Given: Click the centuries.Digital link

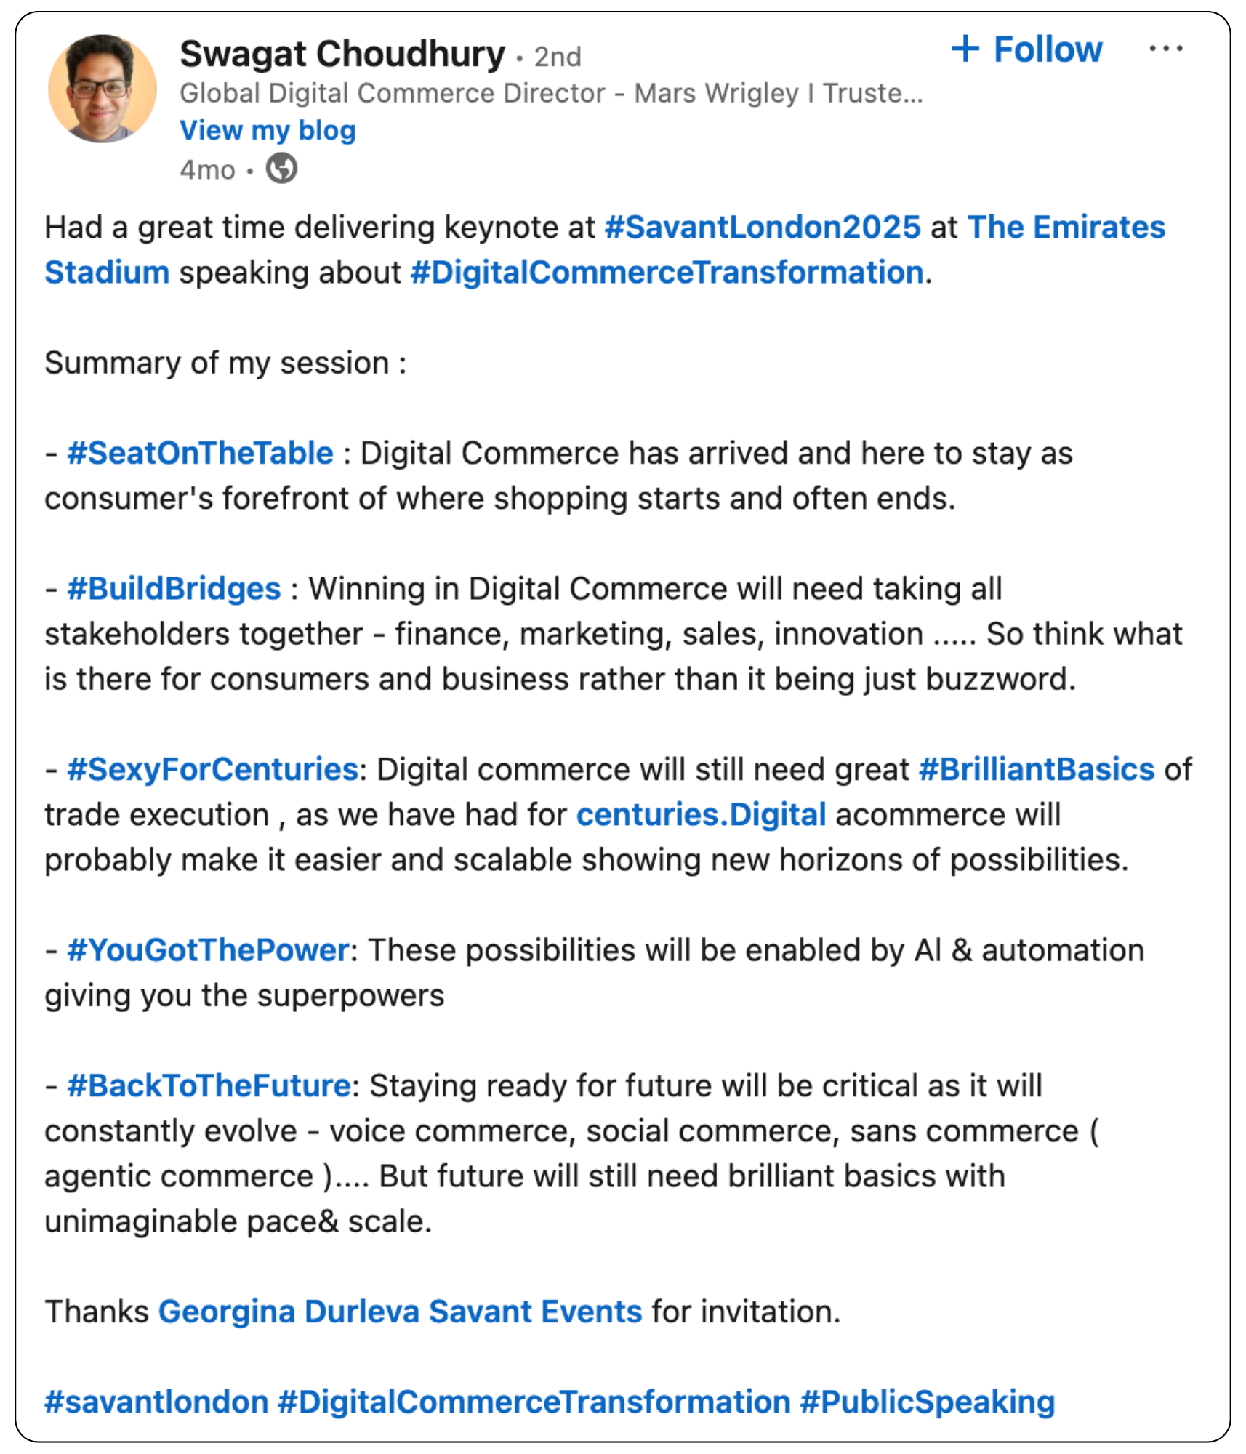Looking at the screenshot, I should coord(701,815).
